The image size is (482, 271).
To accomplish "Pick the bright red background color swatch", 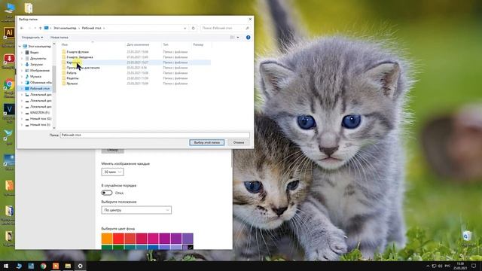I will click(118, 239).
